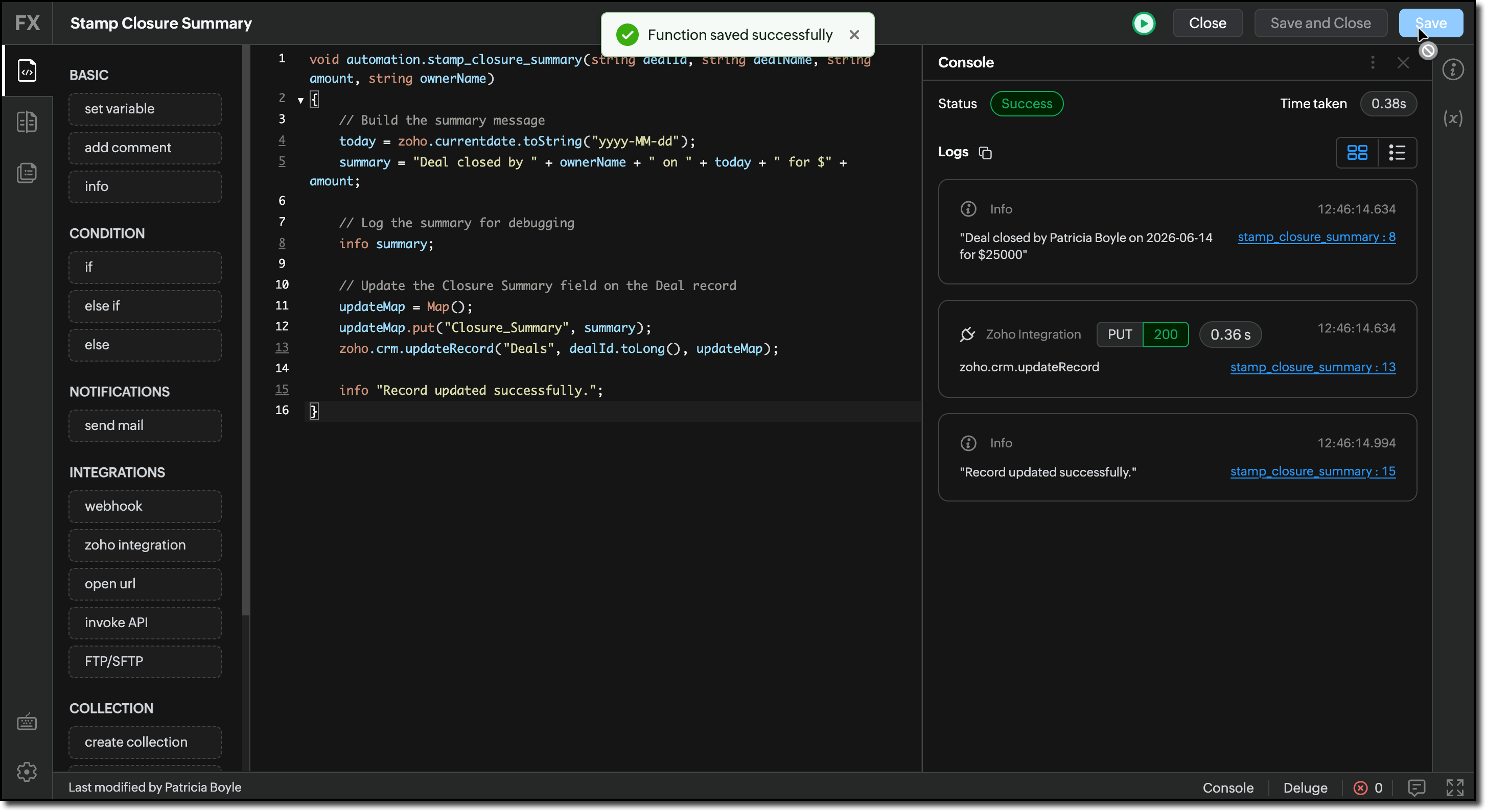Viewport: 1486px width, 811px height.
Task: Select the 'FTP/SFTP' block
Action: (x=145, y=662)
